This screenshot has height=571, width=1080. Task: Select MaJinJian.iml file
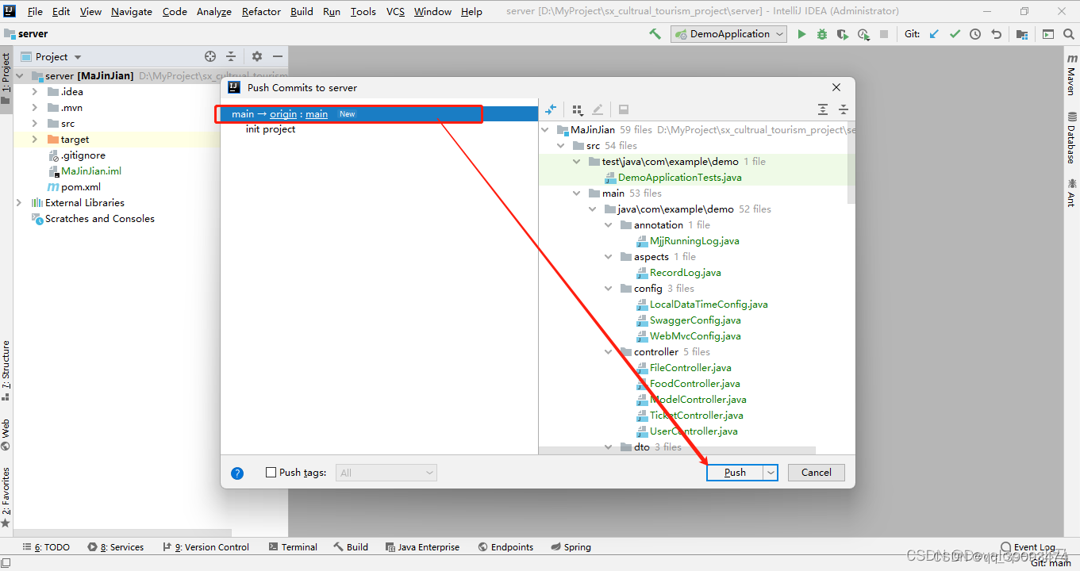(x=91, y=171)
